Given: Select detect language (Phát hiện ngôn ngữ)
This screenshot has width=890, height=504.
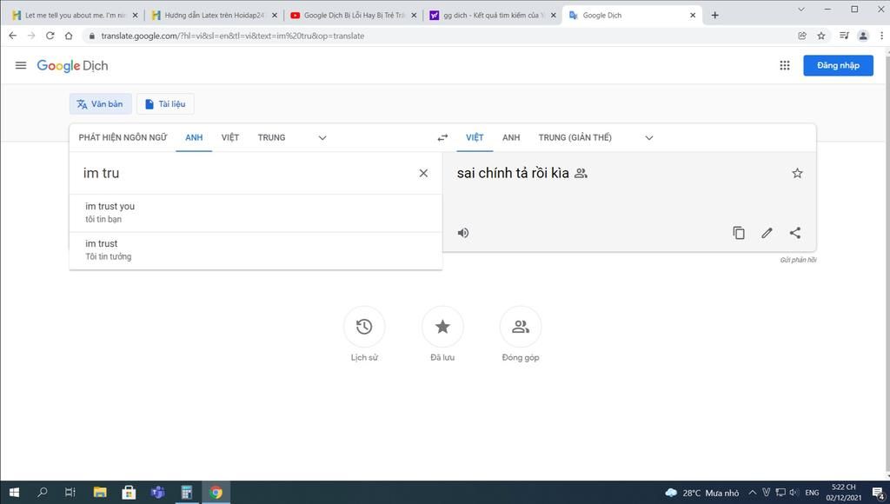Looking at the screenshot, I should pyautogui.click(x=123, y=137).
